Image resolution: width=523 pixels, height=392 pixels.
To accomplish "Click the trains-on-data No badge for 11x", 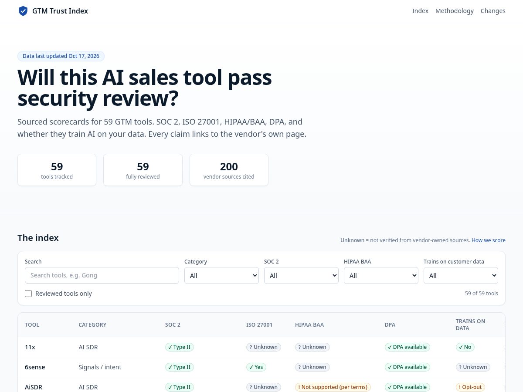I will (x=465, y=347).
